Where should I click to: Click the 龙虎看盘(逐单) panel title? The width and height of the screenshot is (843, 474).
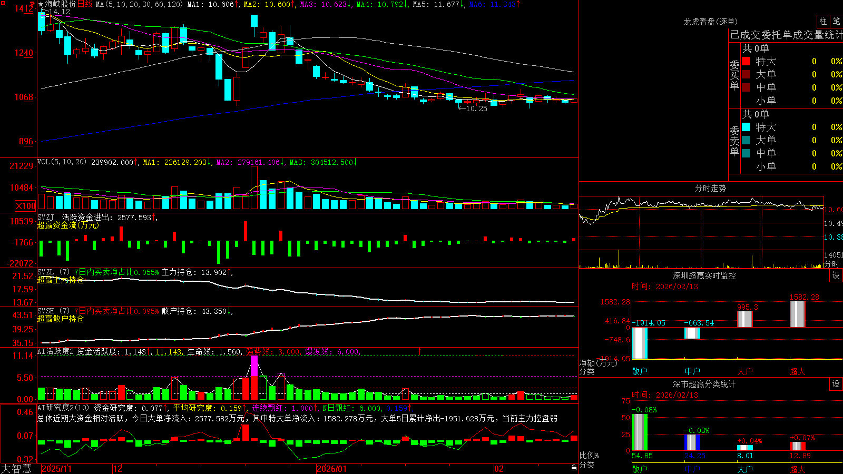click(710, 22)
